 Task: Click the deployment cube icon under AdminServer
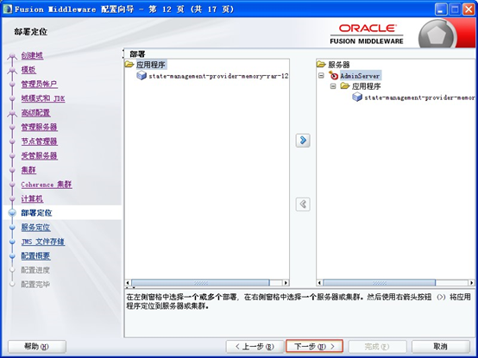point(357,97)
